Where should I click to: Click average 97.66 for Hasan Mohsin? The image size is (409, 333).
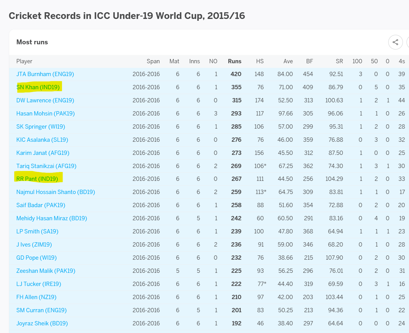(x=285, y=113)
